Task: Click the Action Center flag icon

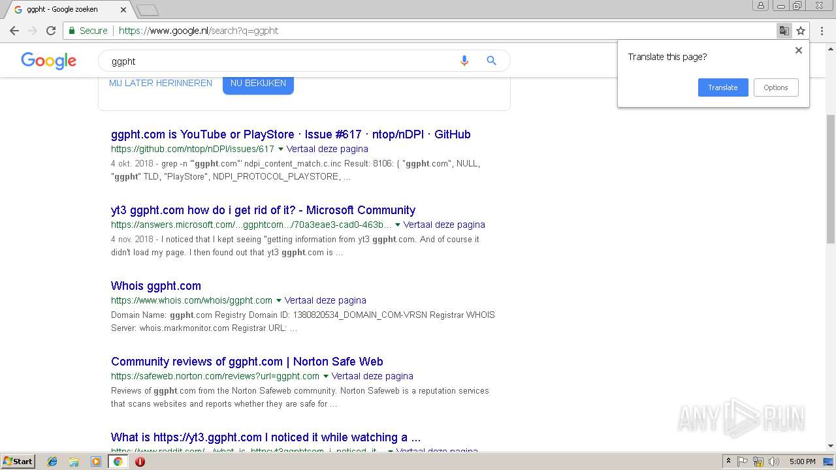Action: click(x=743, y=462)
